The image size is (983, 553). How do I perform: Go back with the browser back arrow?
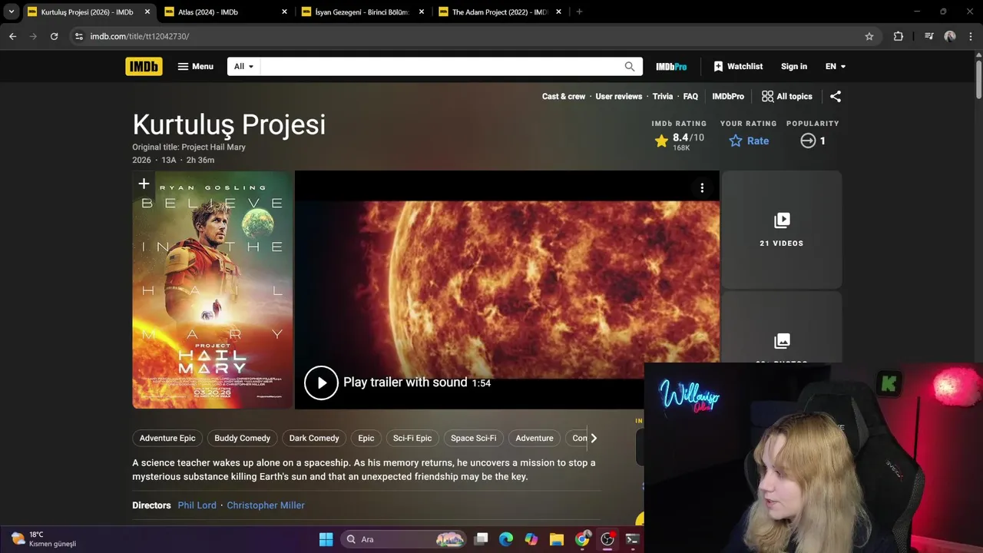(x=12, y=36)
